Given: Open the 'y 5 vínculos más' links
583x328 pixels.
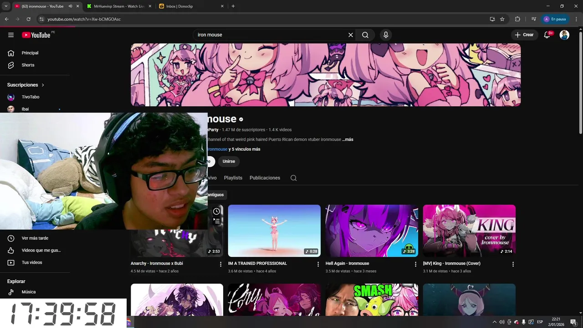Looking at the screenshot, I should 244,149.
